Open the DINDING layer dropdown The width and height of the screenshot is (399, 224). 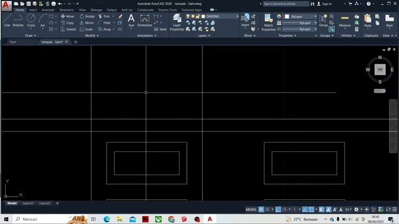click(x=237, y=16)
